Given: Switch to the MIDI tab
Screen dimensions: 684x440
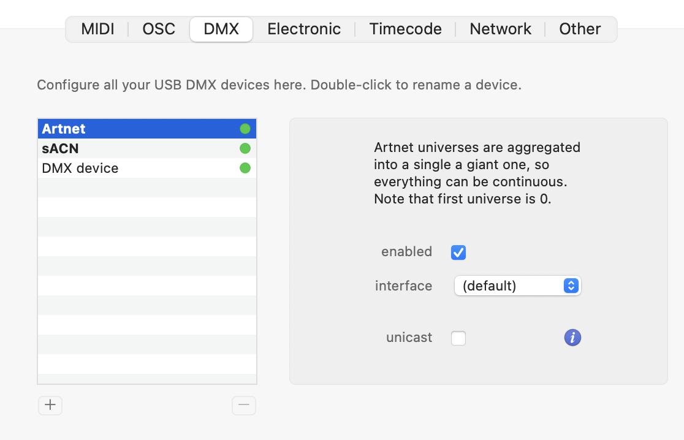Looking at the screenshot, I should pos(97,29).
